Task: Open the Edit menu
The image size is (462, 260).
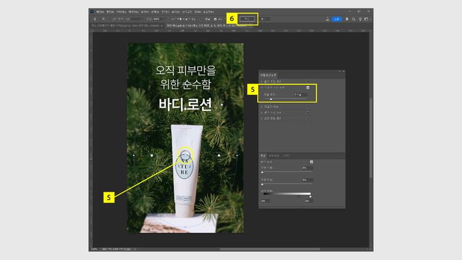Action: point(110,12)
